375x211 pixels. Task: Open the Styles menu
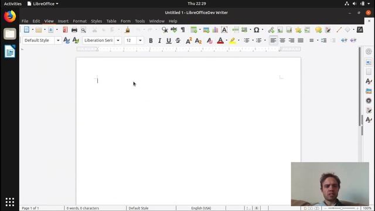point(96,21)
